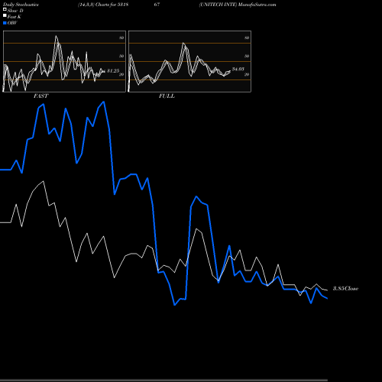Click the 'Fast K' legend label
The width and height of the screenshot is (382, 382).
pyautogui.click(x=15, y=17)
